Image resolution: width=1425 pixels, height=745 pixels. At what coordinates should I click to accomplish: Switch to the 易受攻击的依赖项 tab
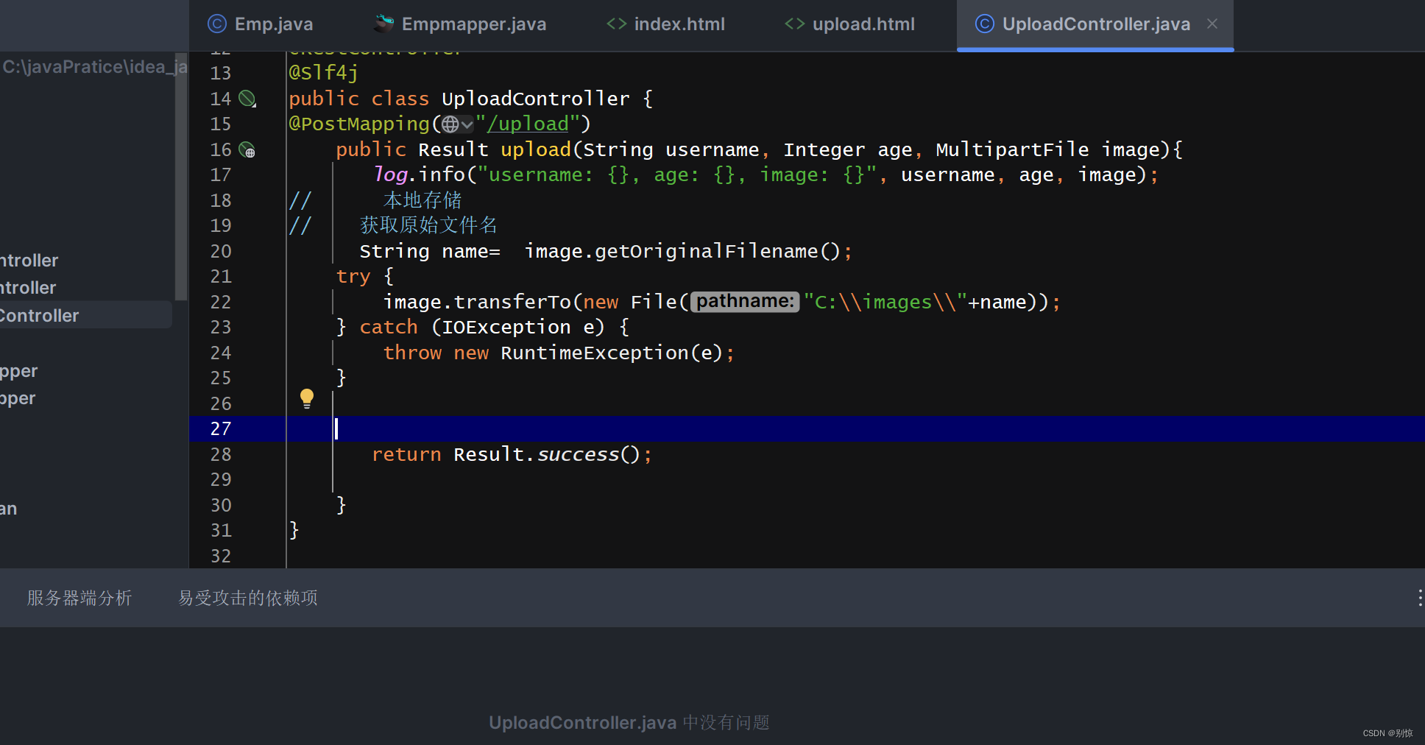[247, 598]
